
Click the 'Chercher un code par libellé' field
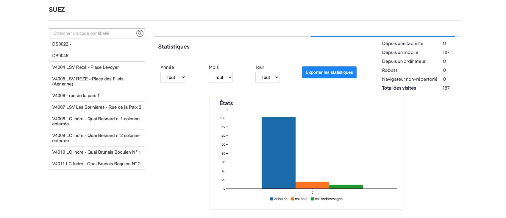[x=92, y=33]
